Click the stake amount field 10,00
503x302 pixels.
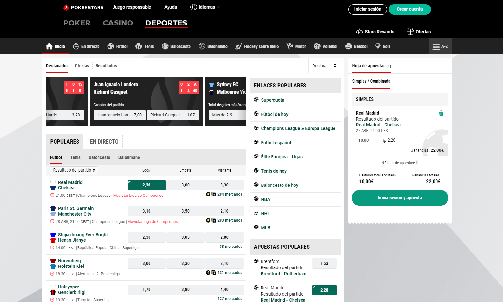tap(369, 140)
